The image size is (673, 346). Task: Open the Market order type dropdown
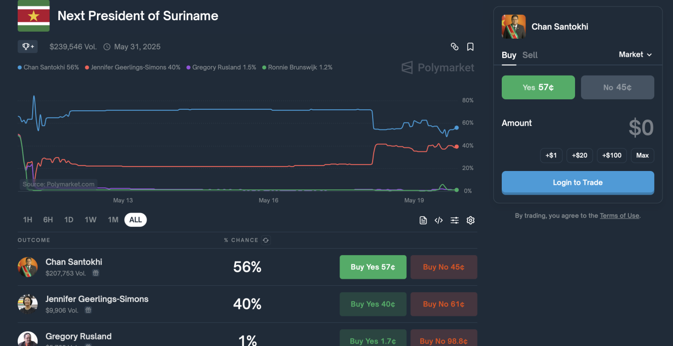pos(635,54)
